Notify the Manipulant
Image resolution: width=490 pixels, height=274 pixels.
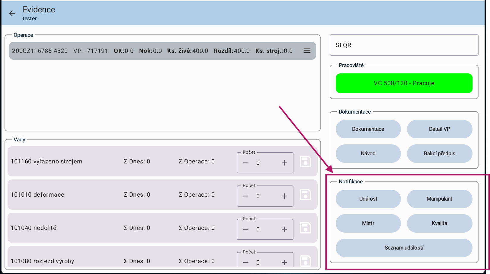tap(439, 199)
